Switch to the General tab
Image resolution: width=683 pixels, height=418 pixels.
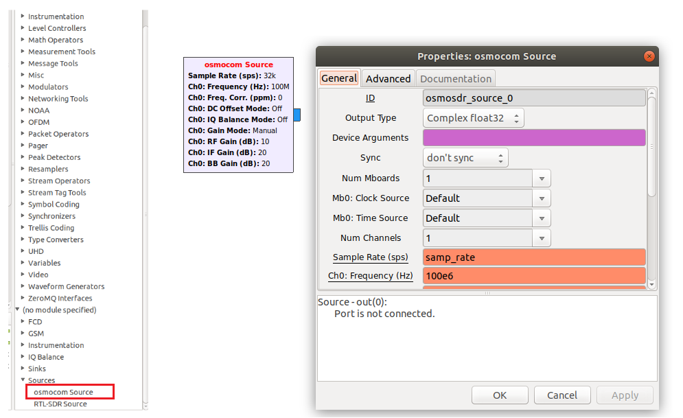point(339,78)
